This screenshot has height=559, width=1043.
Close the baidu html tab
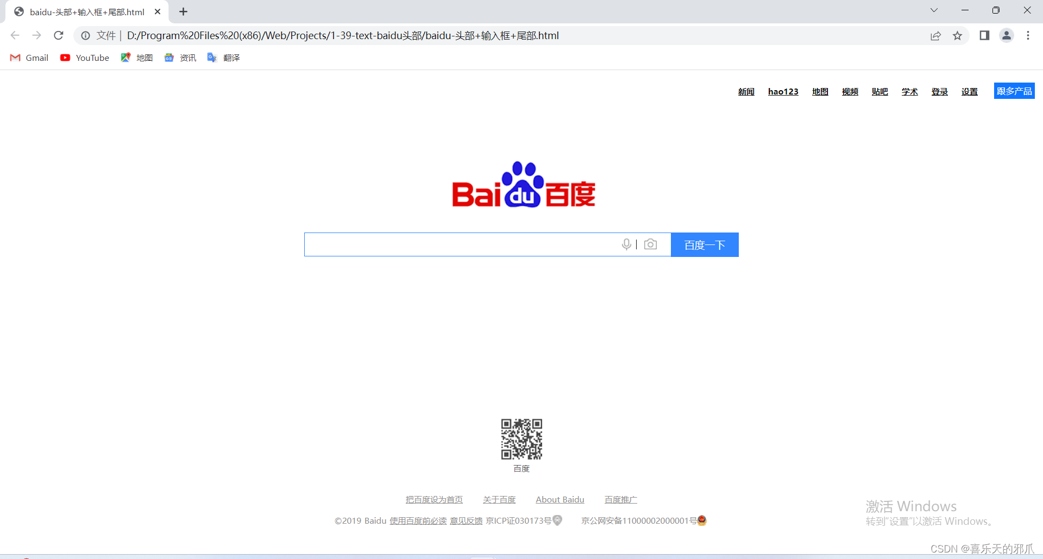click(158, 11)
